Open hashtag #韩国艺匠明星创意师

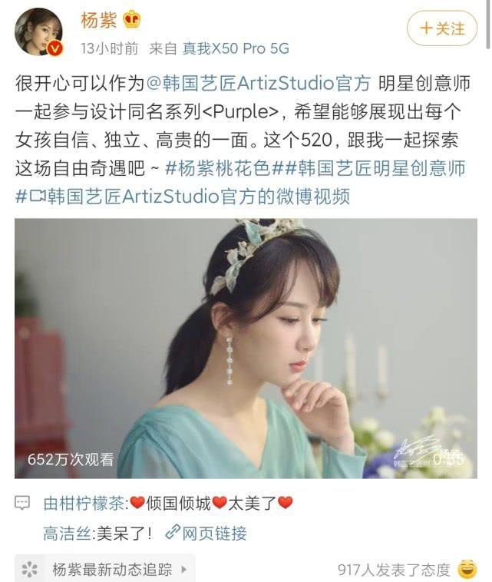376,168
